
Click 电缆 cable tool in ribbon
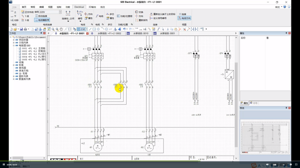pos(99,16)
